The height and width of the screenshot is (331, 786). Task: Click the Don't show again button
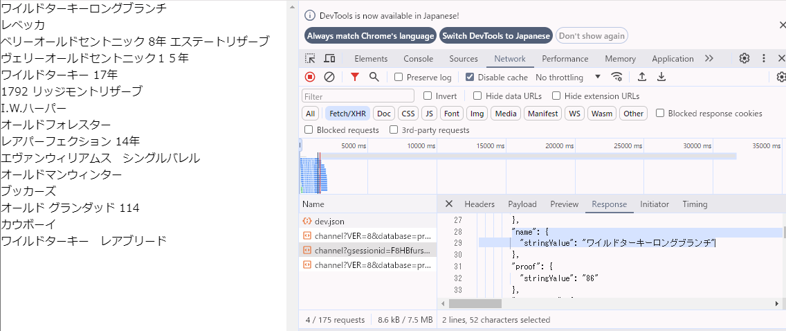(x=592, y=35)
